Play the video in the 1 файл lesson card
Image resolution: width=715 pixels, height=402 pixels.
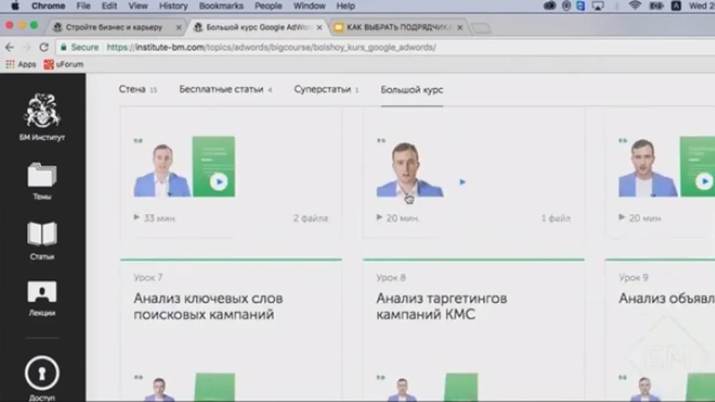(x=463, y=182)
